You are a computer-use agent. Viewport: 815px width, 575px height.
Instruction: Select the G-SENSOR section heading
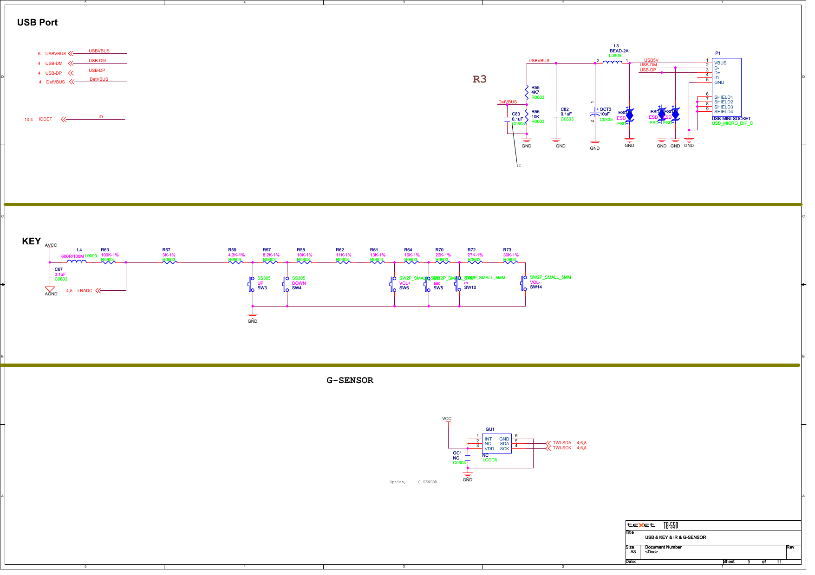349,380
